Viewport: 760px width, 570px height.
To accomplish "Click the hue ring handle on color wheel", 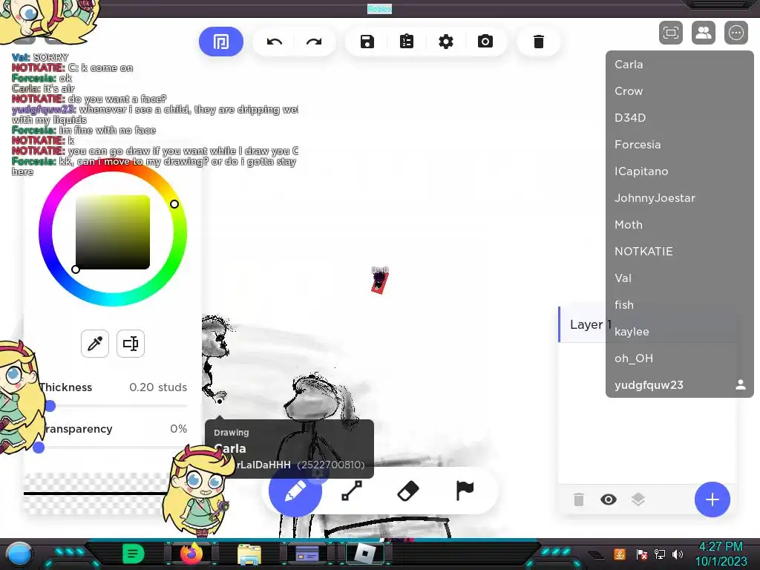I will 174,204.
